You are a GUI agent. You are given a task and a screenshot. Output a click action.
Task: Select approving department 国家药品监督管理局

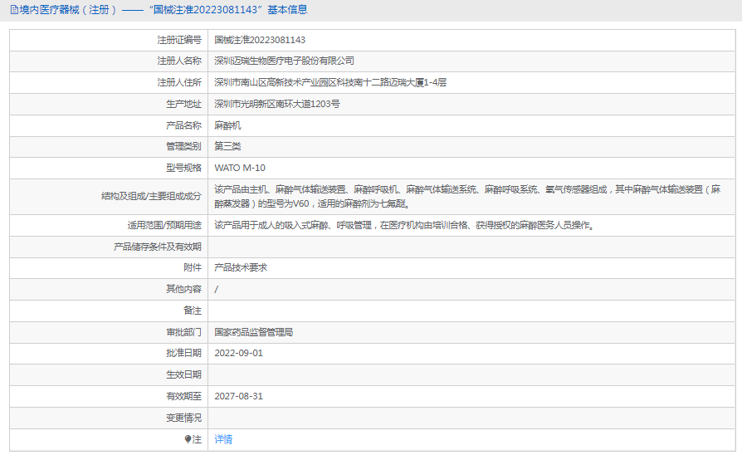[254, 333]
